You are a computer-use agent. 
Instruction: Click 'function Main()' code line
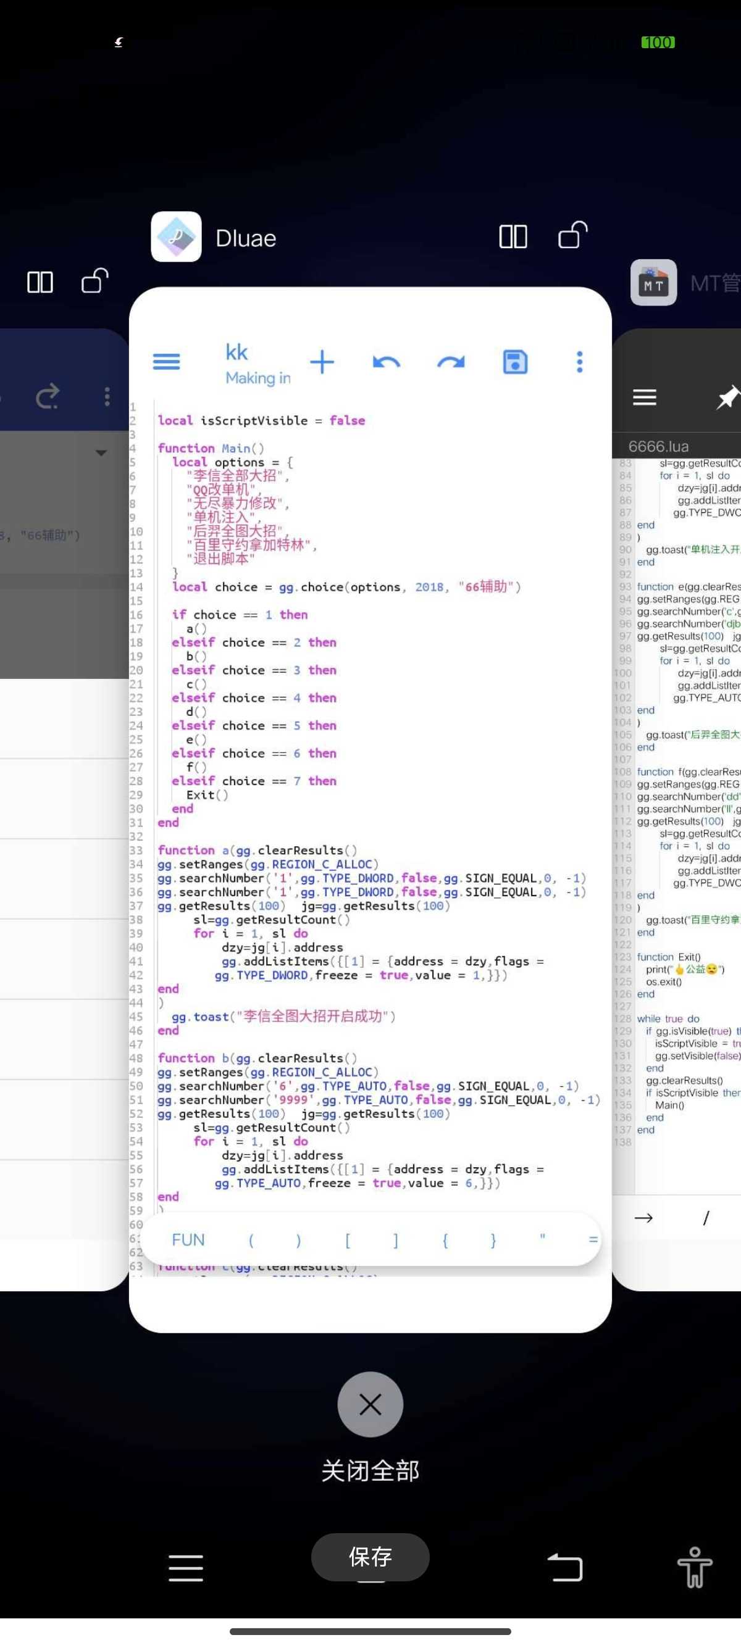211,448
